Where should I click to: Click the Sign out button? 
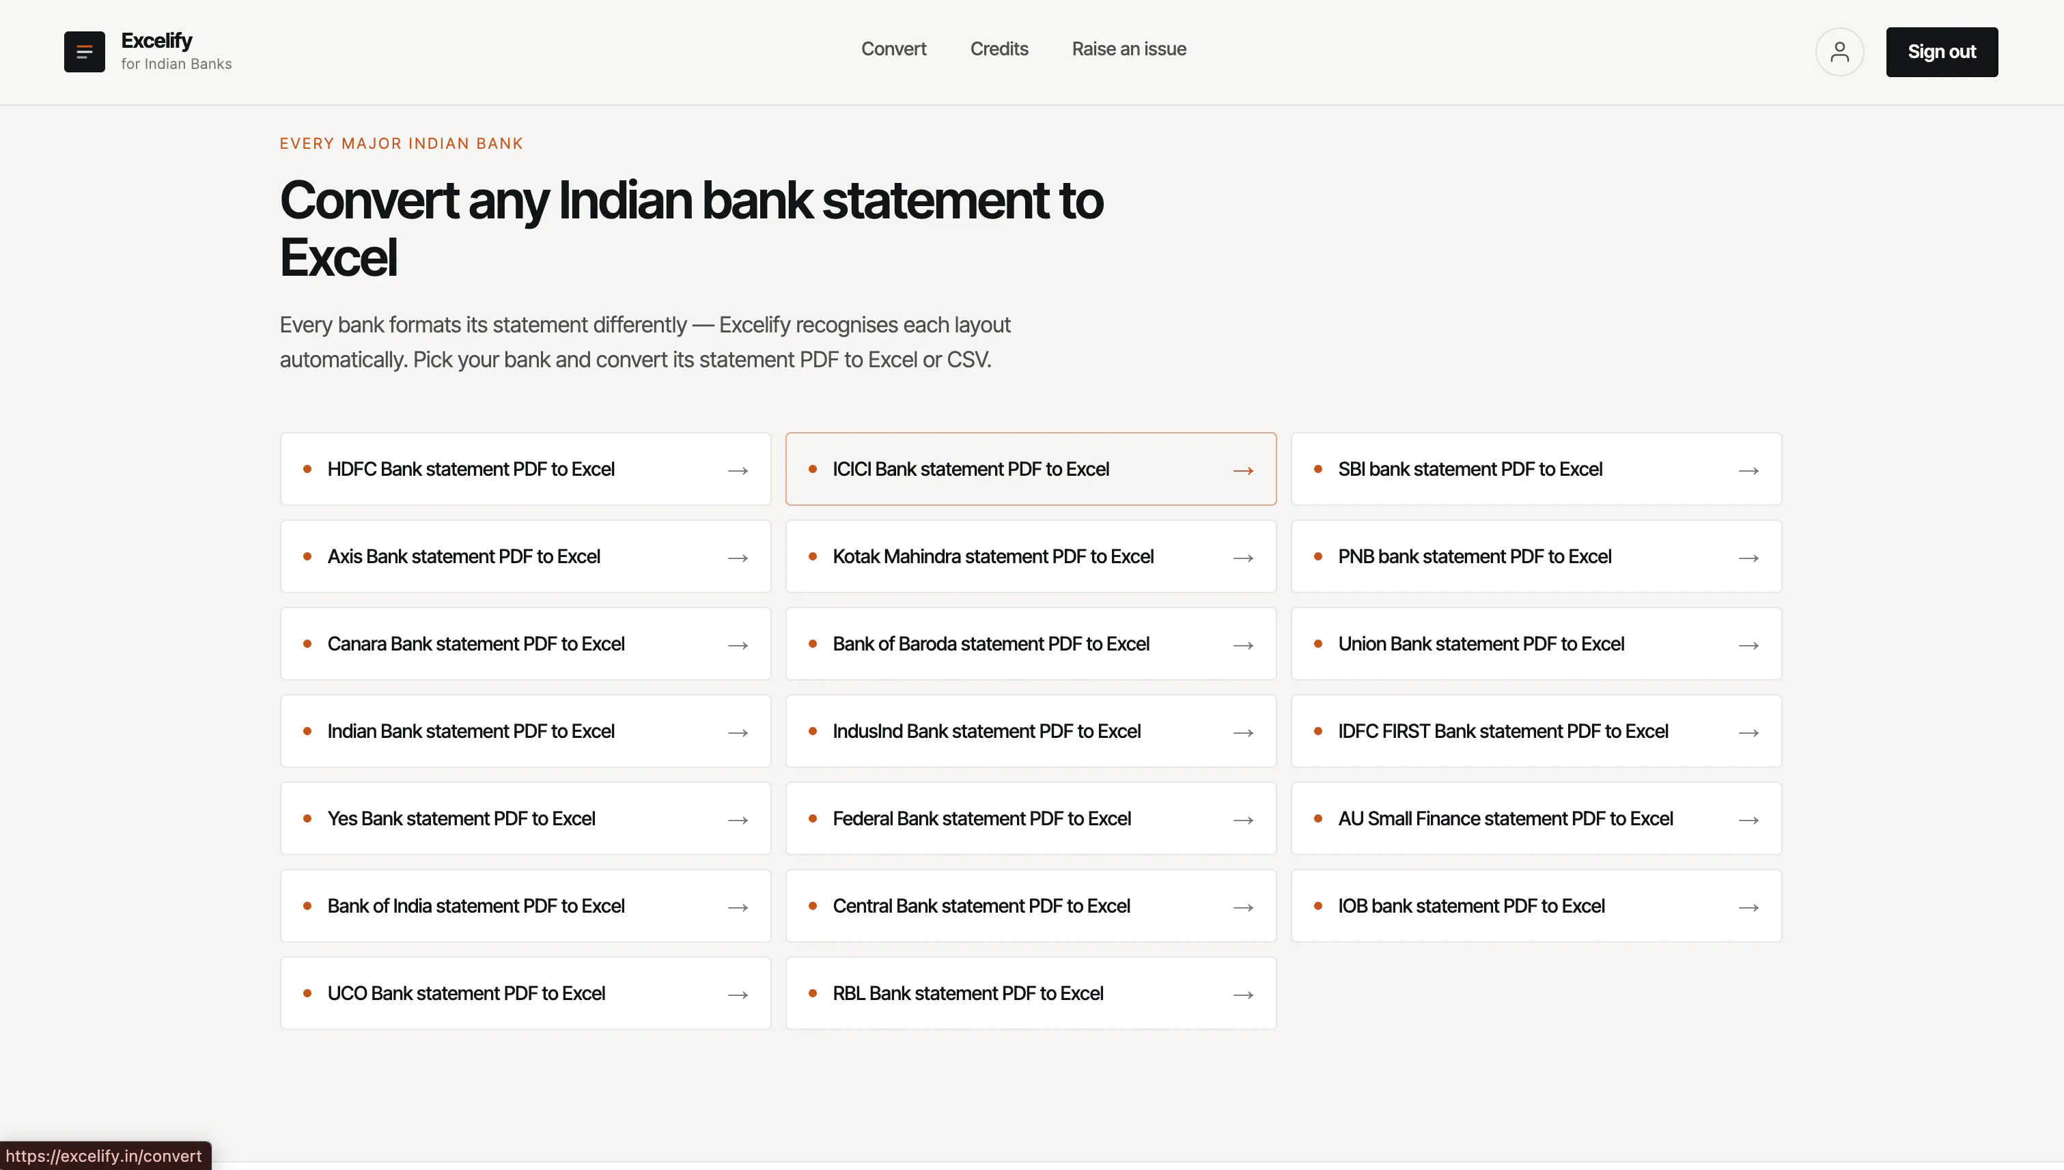pos(1941,51)
